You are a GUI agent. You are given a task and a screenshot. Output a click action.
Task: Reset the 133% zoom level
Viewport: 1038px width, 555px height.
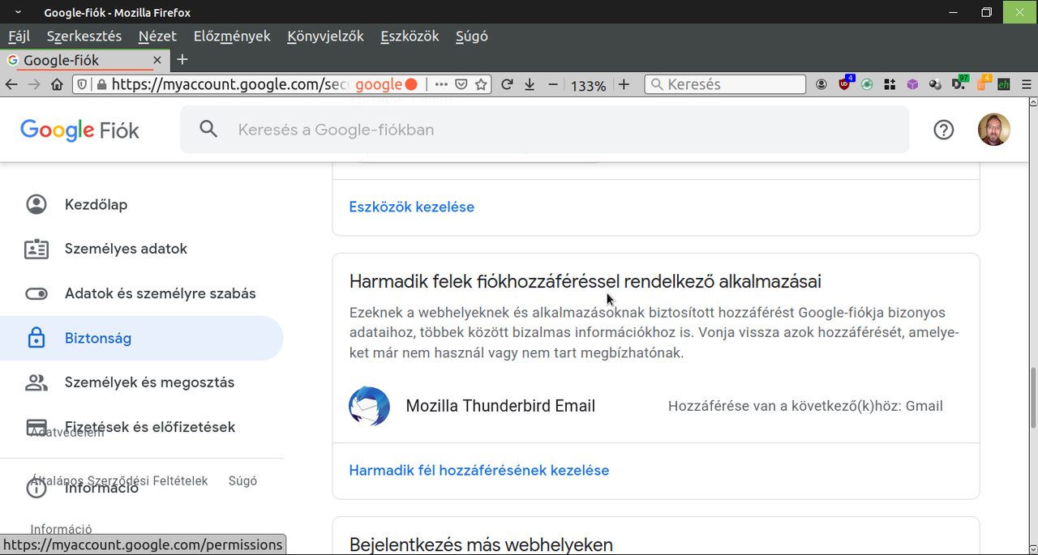point(588,85)
